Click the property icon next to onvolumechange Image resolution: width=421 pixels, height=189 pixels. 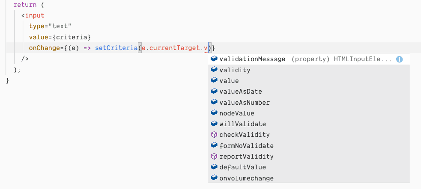(215, 178)
